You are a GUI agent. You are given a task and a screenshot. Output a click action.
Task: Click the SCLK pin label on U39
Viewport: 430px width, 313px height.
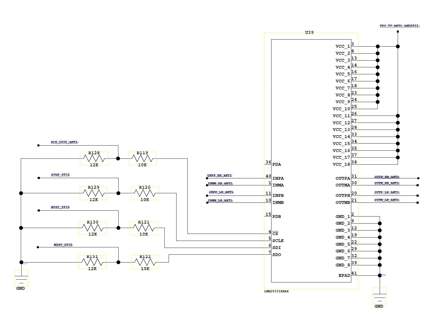click(278, 241)
